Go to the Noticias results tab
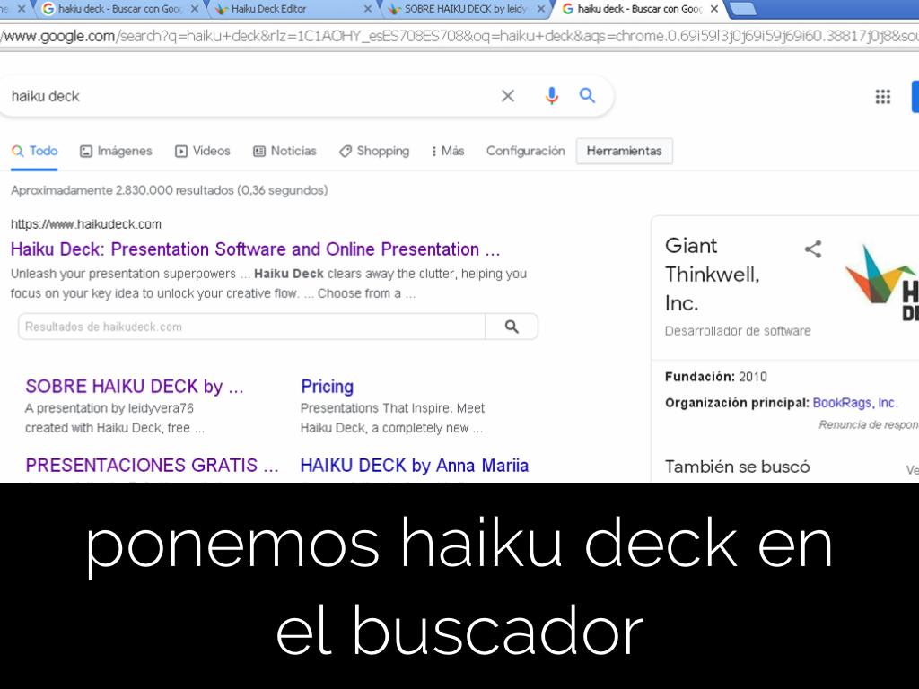 pyautogui.click(x=284, y=151)
